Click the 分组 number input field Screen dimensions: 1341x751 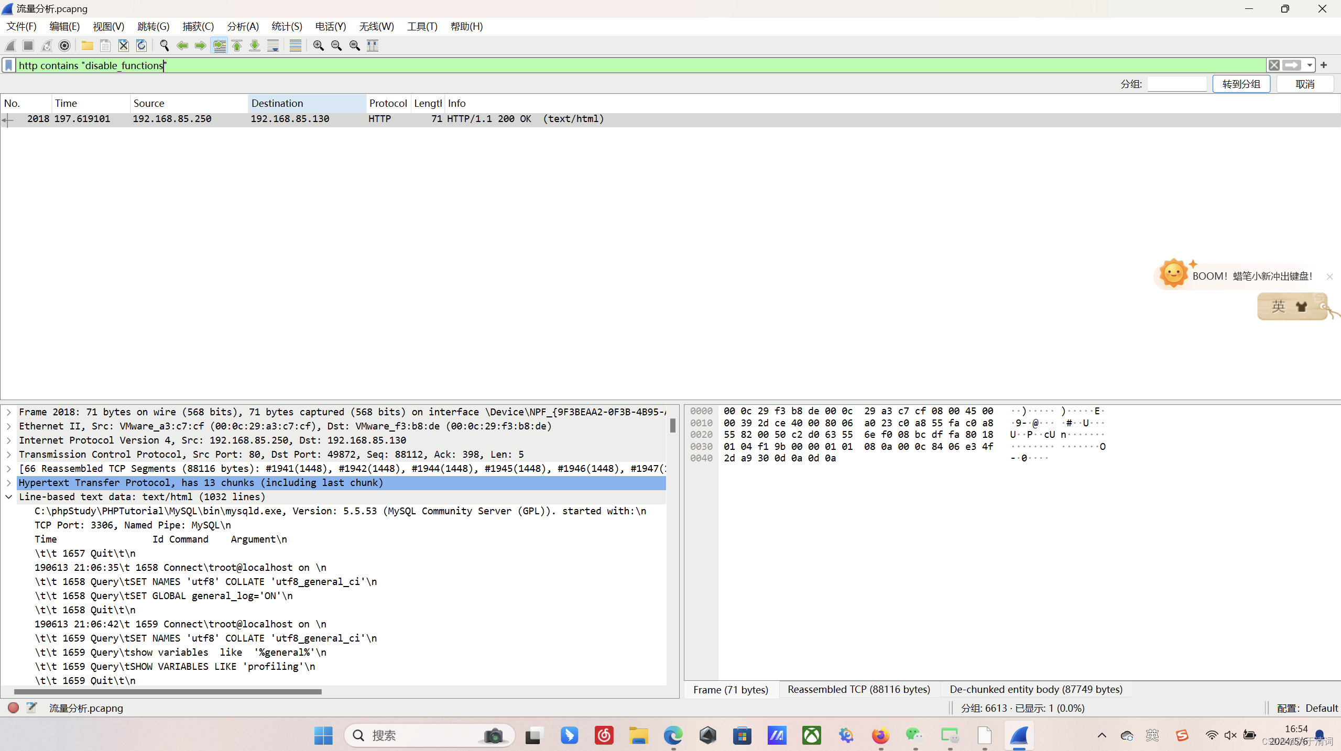[1176, 84]
